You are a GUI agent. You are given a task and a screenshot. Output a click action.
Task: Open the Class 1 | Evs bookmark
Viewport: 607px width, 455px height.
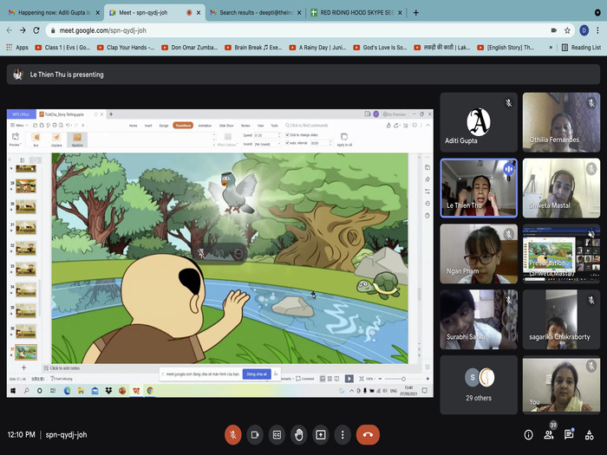[62, 47]
